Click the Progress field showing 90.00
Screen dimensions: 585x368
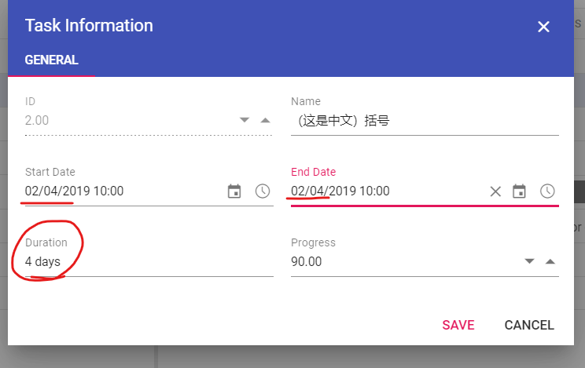(401, 262)
